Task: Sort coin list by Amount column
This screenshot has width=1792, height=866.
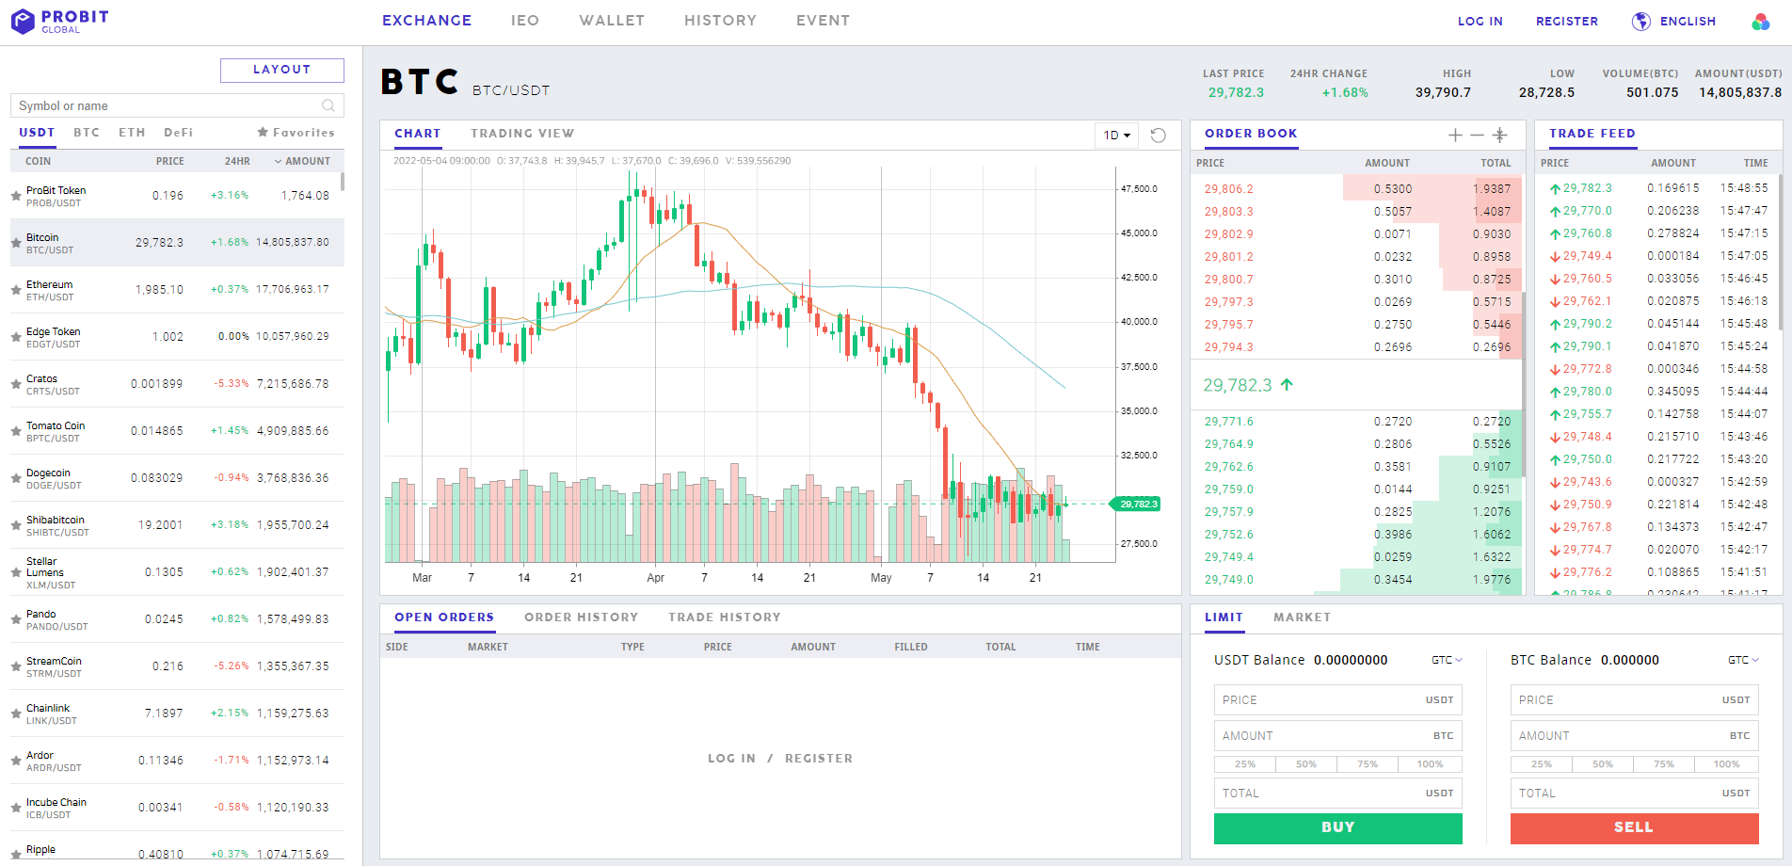Action: pyautogui.click(x=302, y=161)
